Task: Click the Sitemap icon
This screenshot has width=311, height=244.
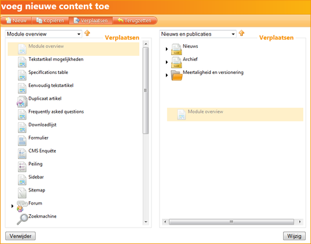Action: [x=22, y=193]
